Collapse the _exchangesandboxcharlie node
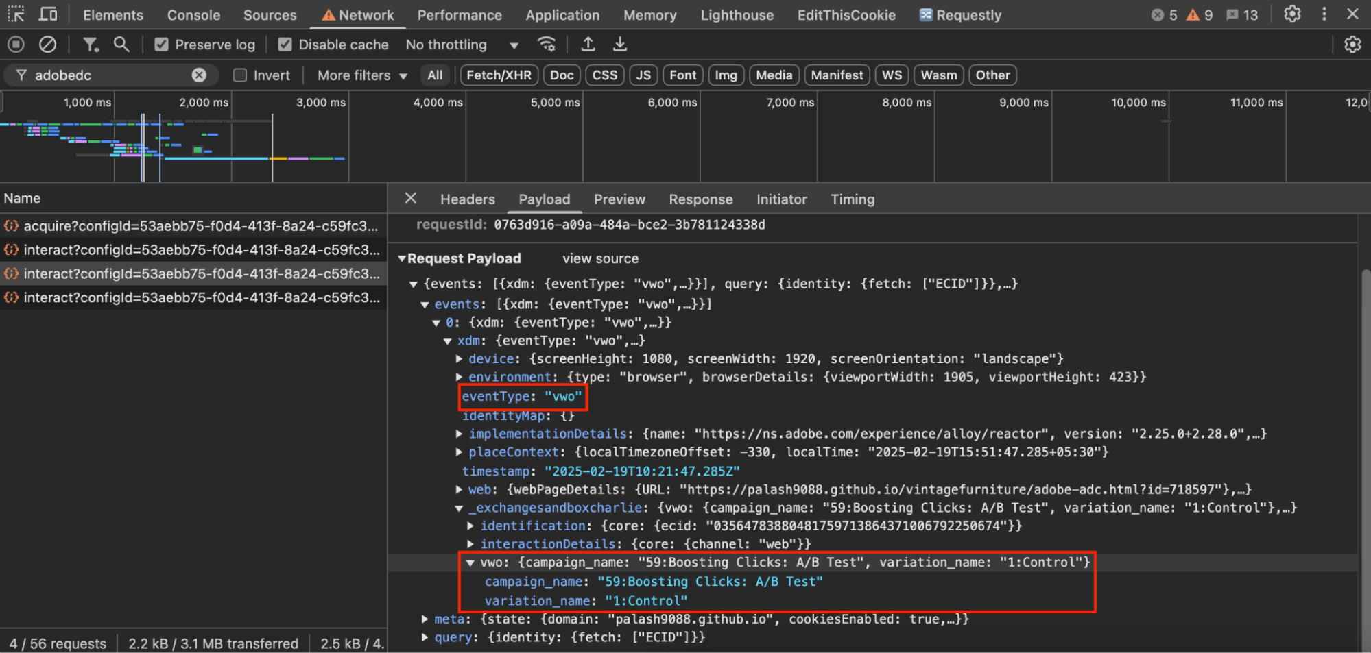This screenshot has width=1371, height=653. click(459, 508)
